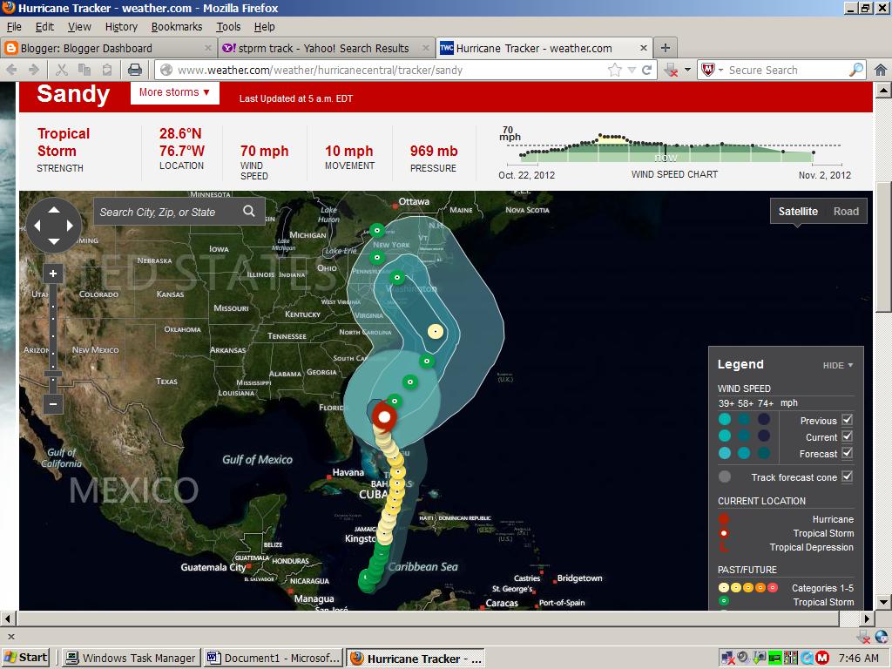Click the 7:46 AM system clock
This screenshot has width=892, height=669.
tap(858, 659)
